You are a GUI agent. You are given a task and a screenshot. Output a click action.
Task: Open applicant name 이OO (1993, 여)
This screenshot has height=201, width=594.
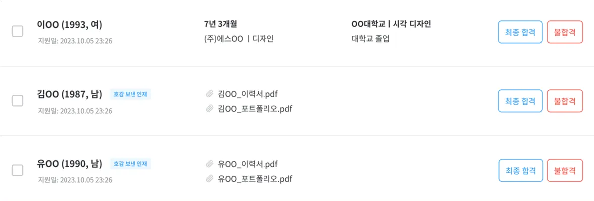69,25
